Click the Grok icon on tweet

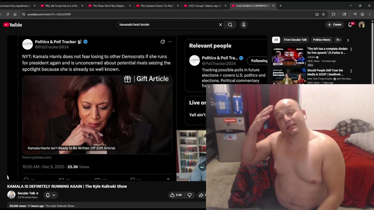pyautogui.click(x=163, y=42)
